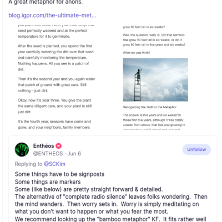The image size is (222, 222).
Task: Click the 'After the seed is planted' paragraph
Action: tap(56, 58)
